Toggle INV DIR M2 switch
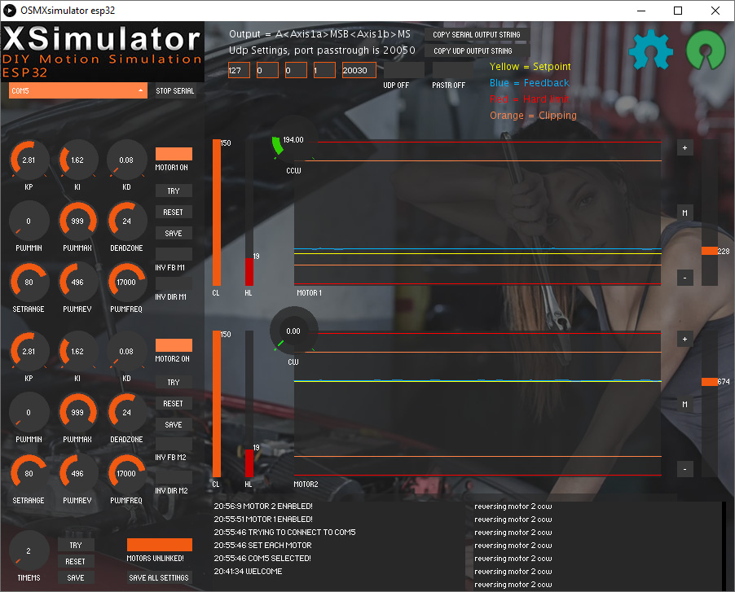Viewport: 735px width, 592px height. [x=174, y=477]
